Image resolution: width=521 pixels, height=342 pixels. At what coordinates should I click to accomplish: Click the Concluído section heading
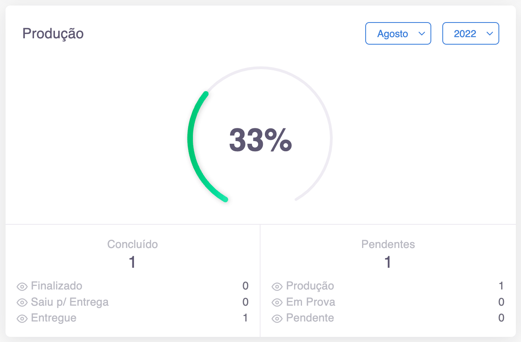132,244
